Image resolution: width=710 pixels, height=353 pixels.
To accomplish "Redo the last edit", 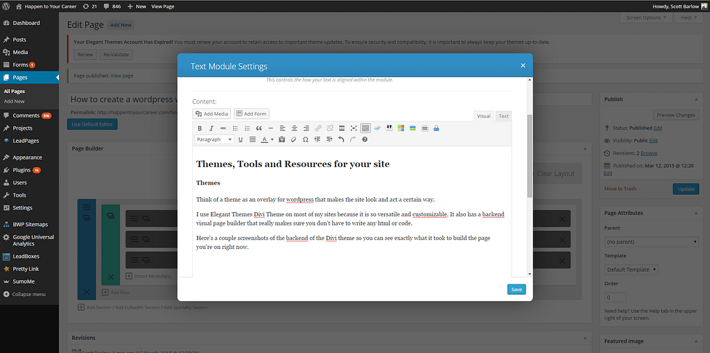I will (353, 139).
